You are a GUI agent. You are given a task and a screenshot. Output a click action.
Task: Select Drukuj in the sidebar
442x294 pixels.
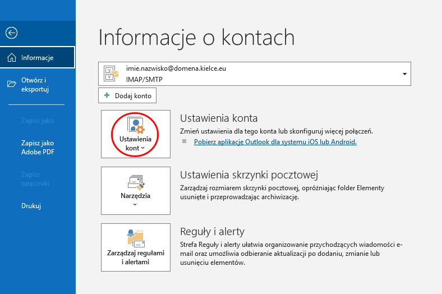click(x=31, y=206)
